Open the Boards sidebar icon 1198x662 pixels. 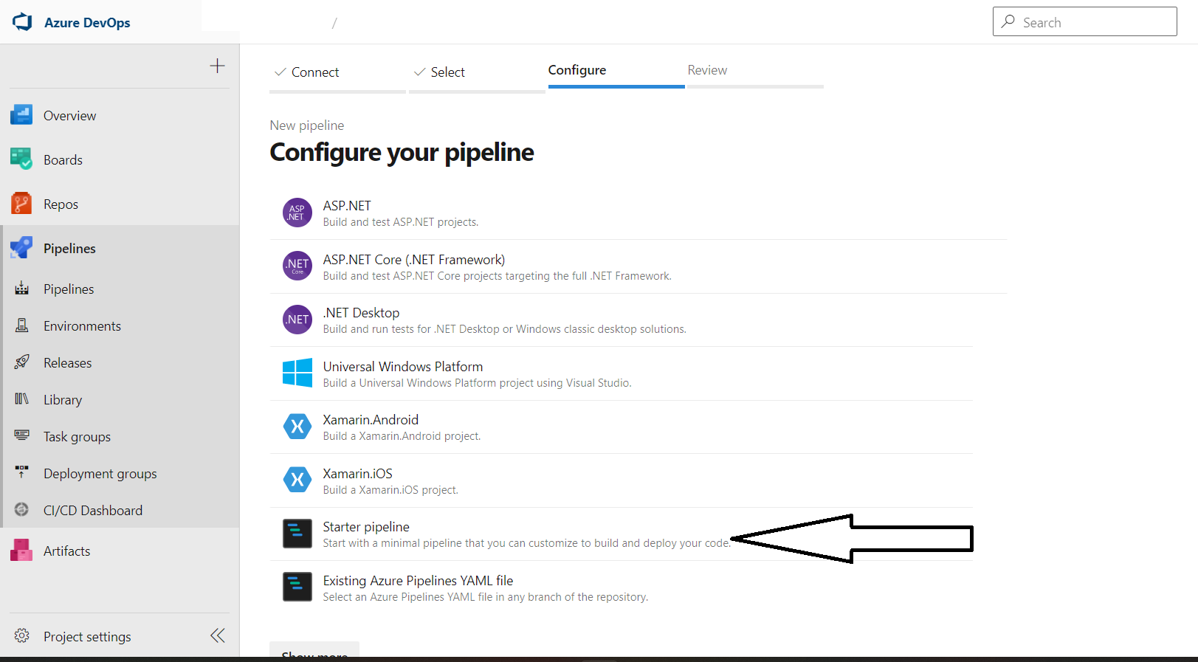tap(21, 159)
